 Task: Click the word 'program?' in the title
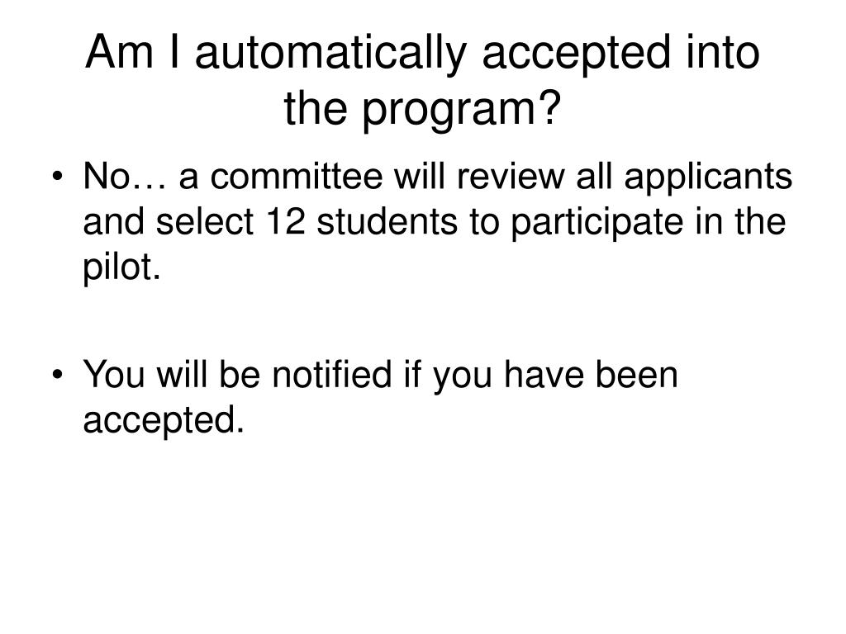point(461,111)
